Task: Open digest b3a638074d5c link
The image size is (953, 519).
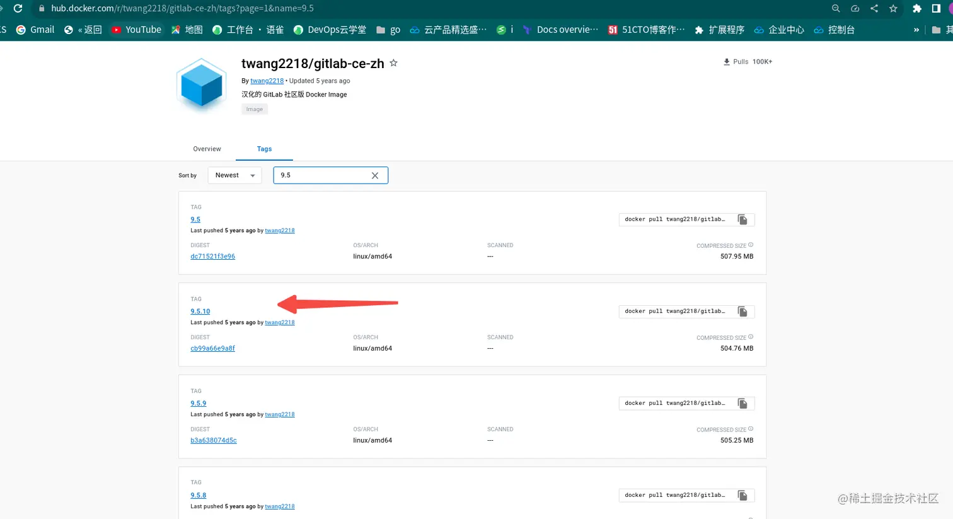Action: (214, 441)
